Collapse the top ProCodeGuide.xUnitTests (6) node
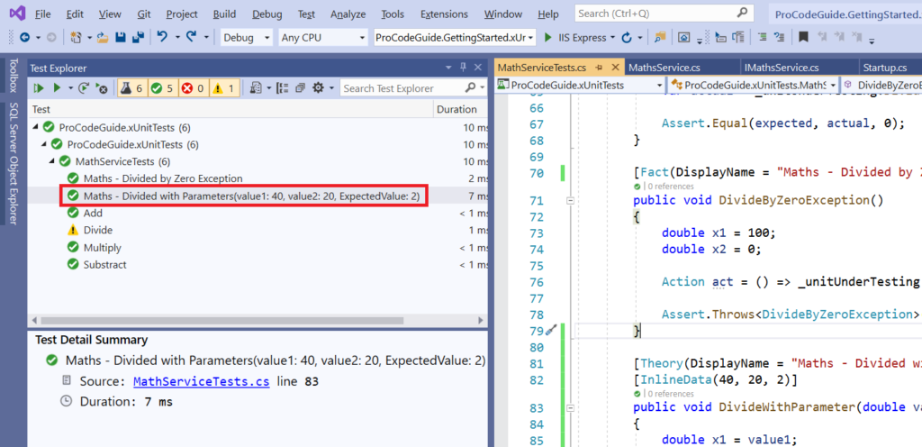 37,127
